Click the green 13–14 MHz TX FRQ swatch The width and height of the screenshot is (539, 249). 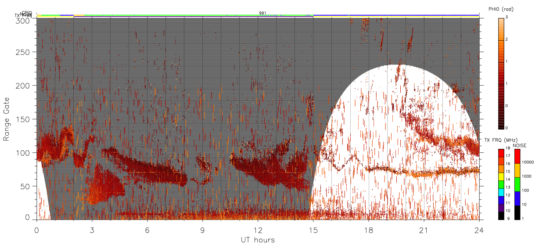pos(501,184)
